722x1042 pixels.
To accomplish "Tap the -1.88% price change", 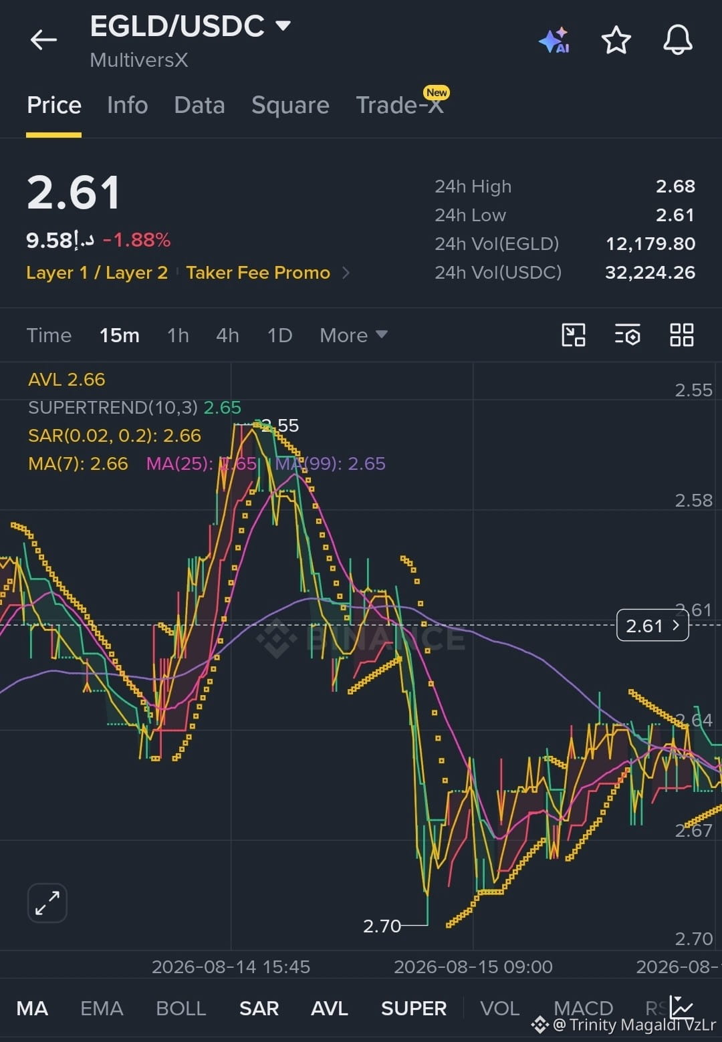I will 137,240.
